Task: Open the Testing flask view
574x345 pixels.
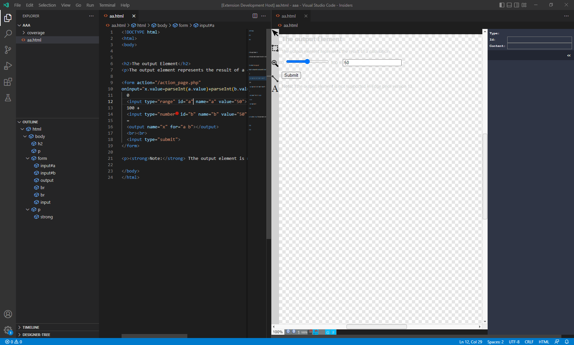Action: point(8,98)
